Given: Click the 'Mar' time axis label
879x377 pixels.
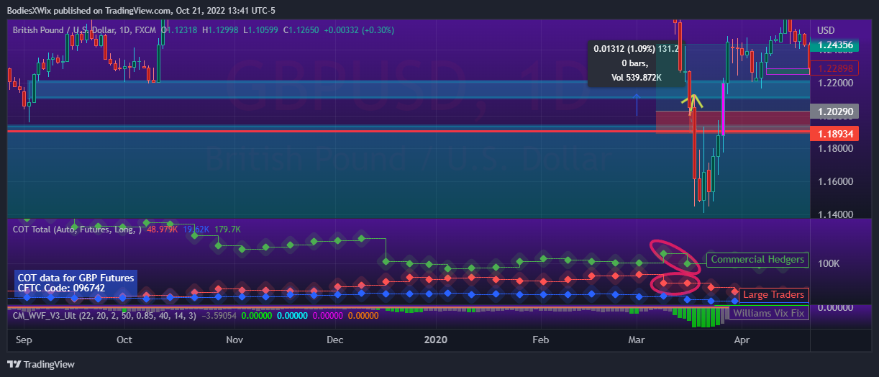Looking at the screenshot, I should pyautogui.click(x=637, y=339).
